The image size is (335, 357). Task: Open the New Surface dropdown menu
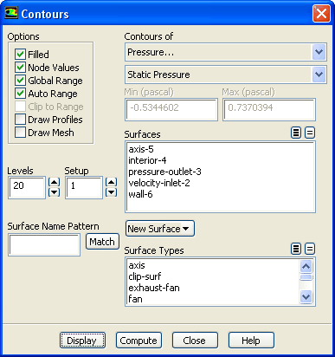[160, 229]
